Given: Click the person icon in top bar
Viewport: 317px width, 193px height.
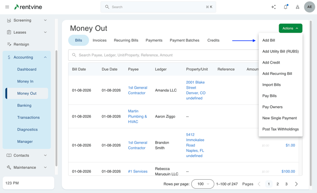Looking at the screenshot, I should 298,7.
